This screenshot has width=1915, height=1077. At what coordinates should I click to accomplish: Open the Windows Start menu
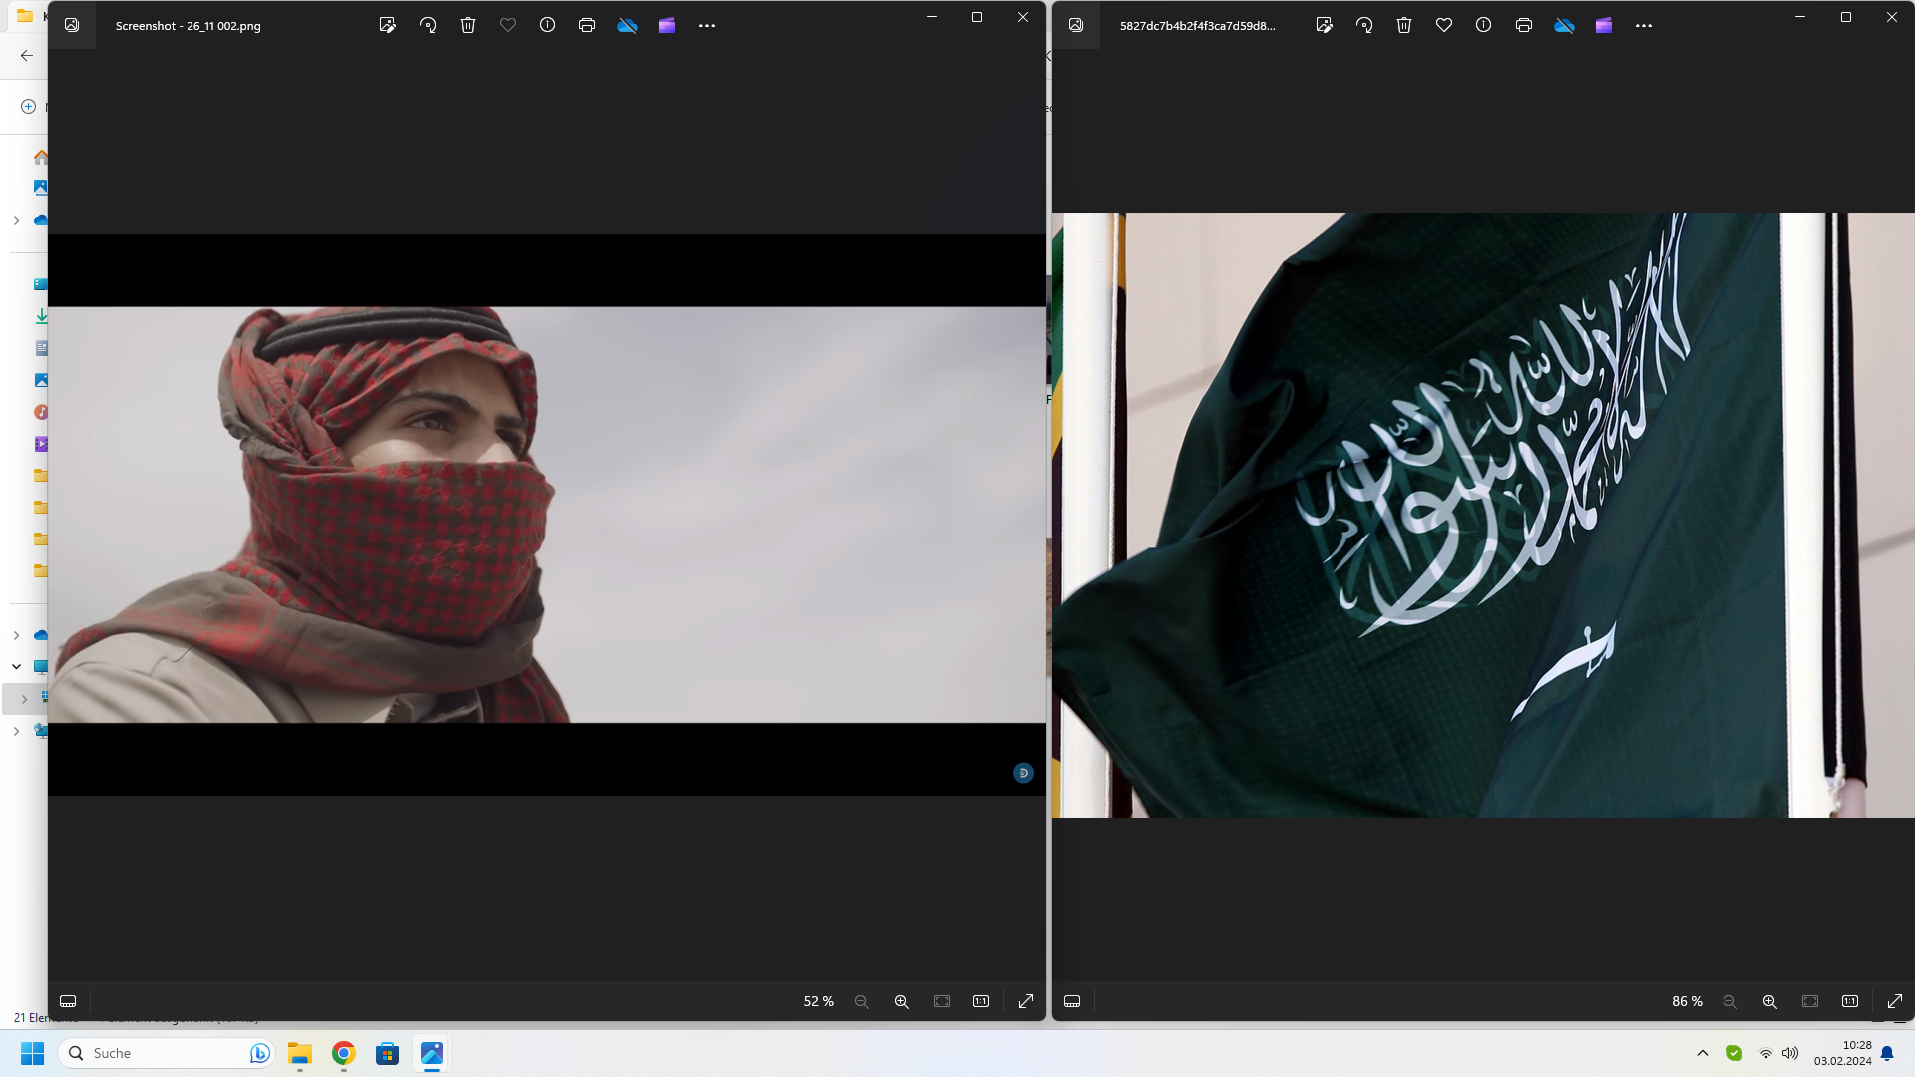click(x=32, y=1053)
